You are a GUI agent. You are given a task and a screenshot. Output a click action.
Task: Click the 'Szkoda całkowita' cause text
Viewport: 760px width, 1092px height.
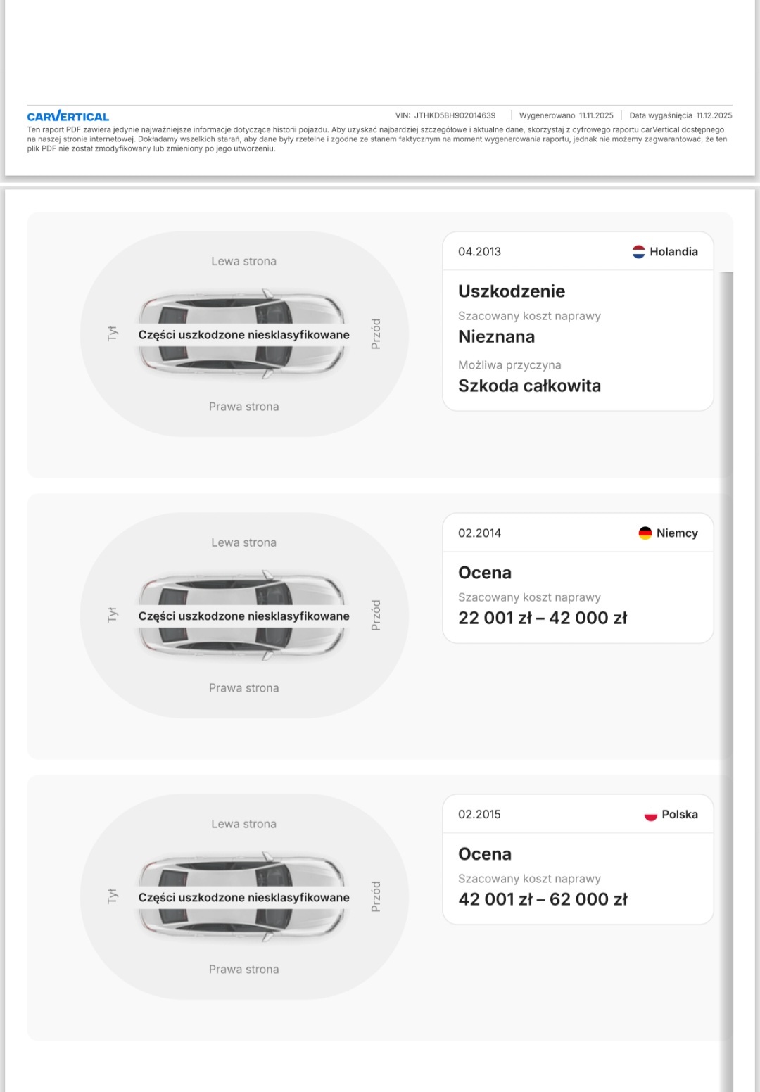(529, 386)
